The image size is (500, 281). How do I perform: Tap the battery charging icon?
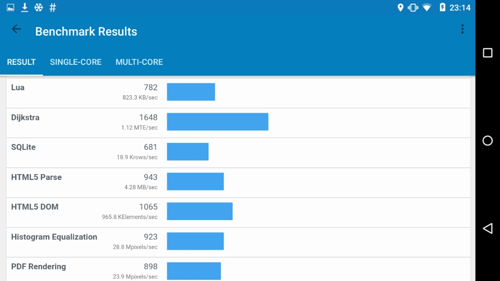pyautogui.click(x=442, y=7)
